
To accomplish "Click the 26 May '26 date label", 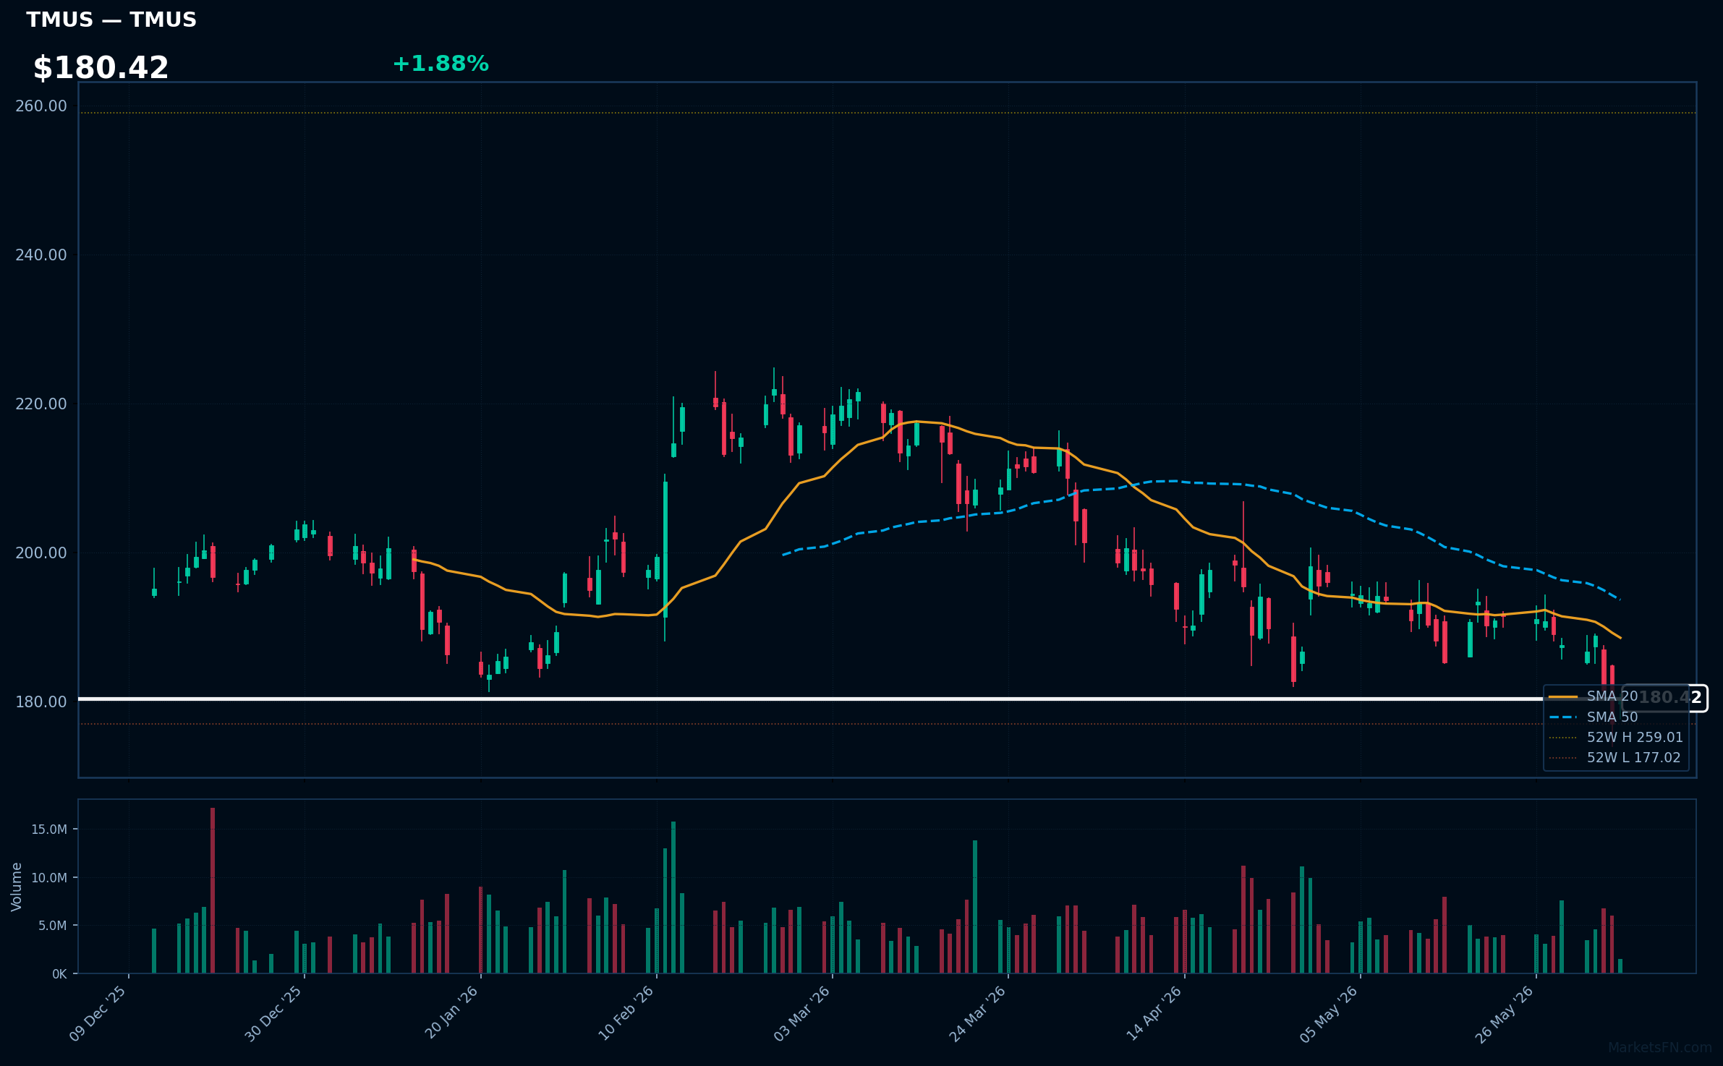I will [1505, 1014].
